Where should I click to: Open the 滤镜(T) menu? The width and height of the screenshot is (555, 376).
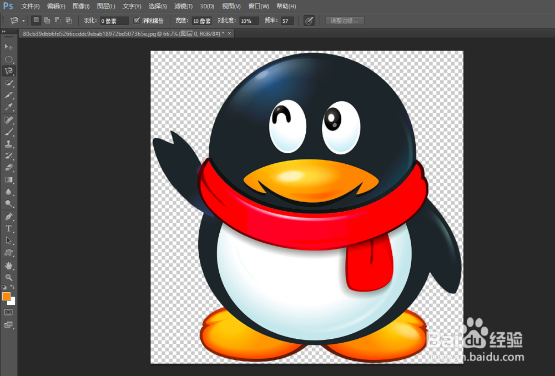[183, 6]
